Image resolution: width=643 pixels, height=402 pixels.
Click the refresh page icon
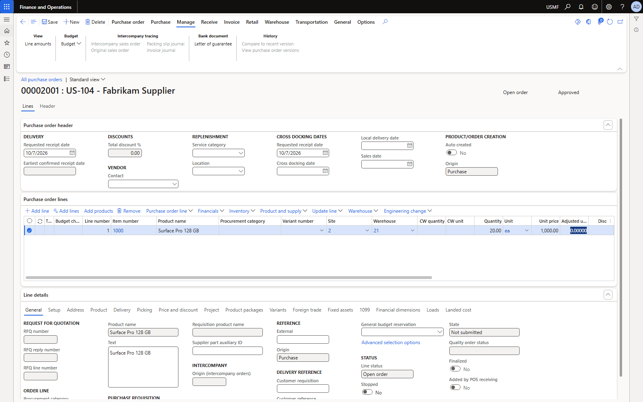610,22
